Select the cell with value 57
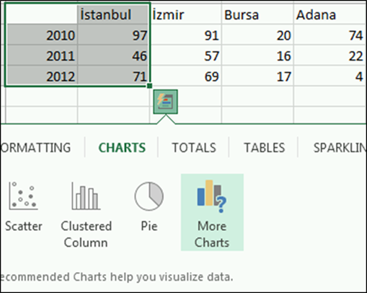This screenshot has width=367, height=293. pyautogui.click(x=185, y=56)
